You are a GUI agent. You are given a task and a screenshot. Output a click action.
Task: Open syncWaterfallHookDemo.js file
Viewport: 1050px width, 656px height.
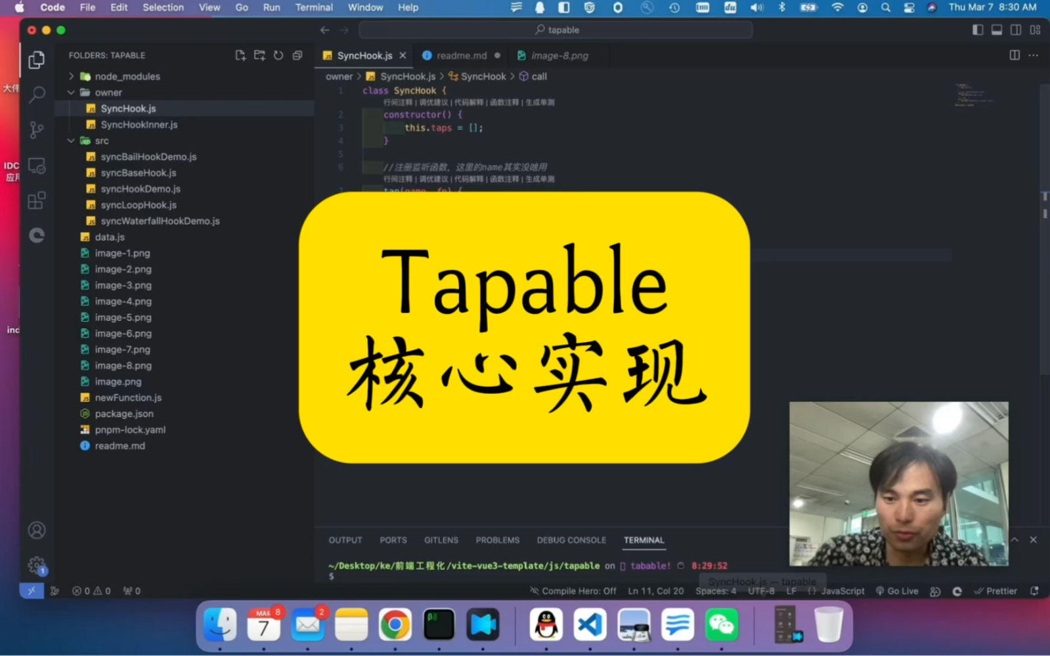pyautogui.click(x=160, y=221)
